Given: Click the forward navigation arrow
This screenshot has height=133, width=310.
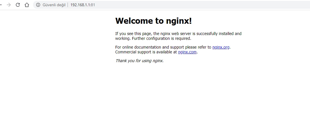Looking at the screenshot, I should coord(9,5).
